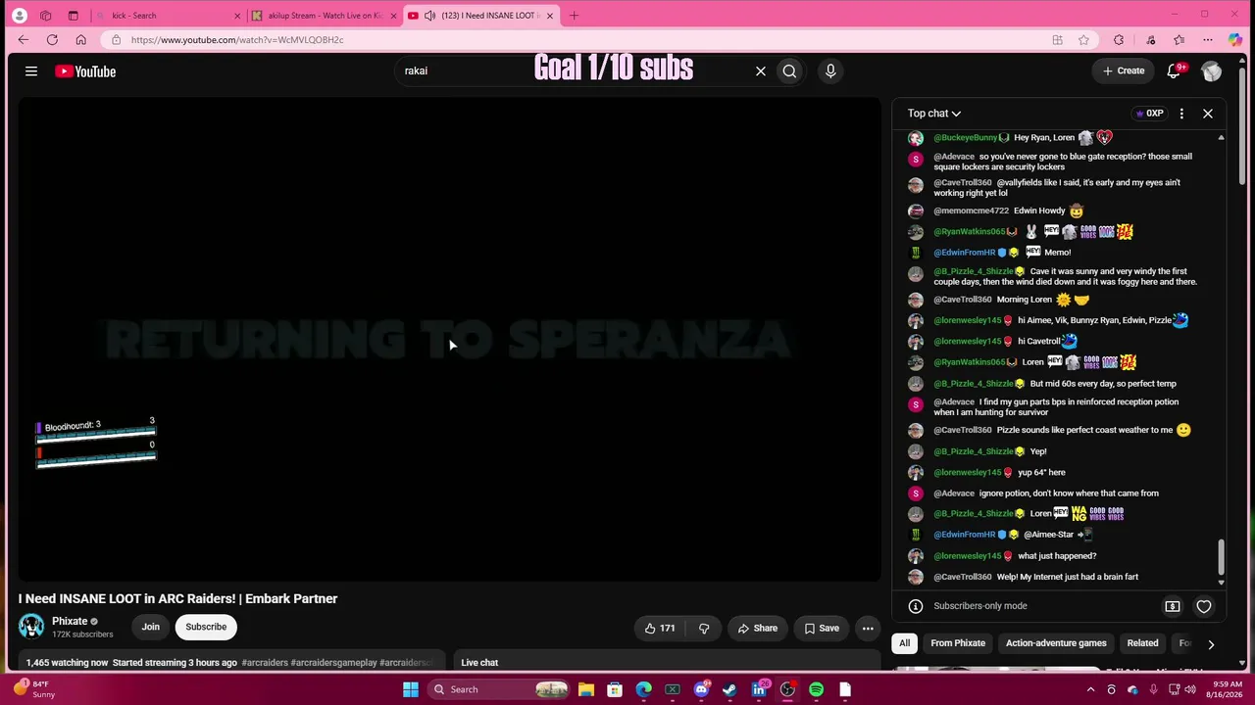Open the Phixate channel name link
The image size is (1255, 705).
[x=70, y=621]
